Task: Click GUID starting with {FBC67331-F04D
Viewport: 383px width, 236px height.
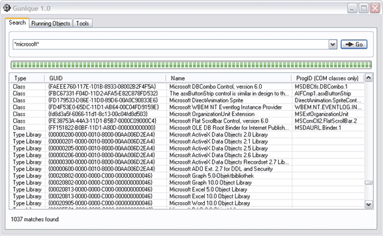Action: pos(103,93)
